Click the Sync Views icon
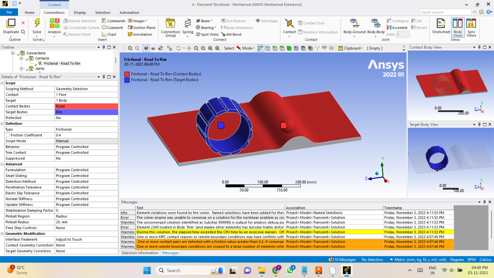The height and width of the screenshot is (278, 494). click(x=471, y=23)
